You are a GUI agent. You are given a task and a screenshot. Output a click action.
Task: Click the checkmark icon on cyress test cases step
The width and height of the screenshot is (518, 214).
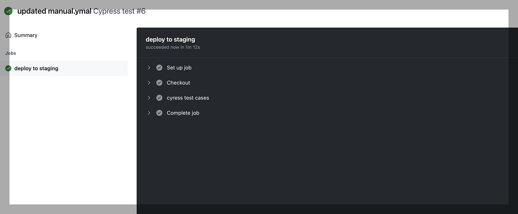(159, 98)
